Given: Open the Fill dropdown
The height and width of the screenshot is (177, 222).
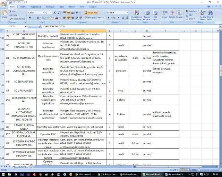Looking at the screenshot, I should coord(190,15).
